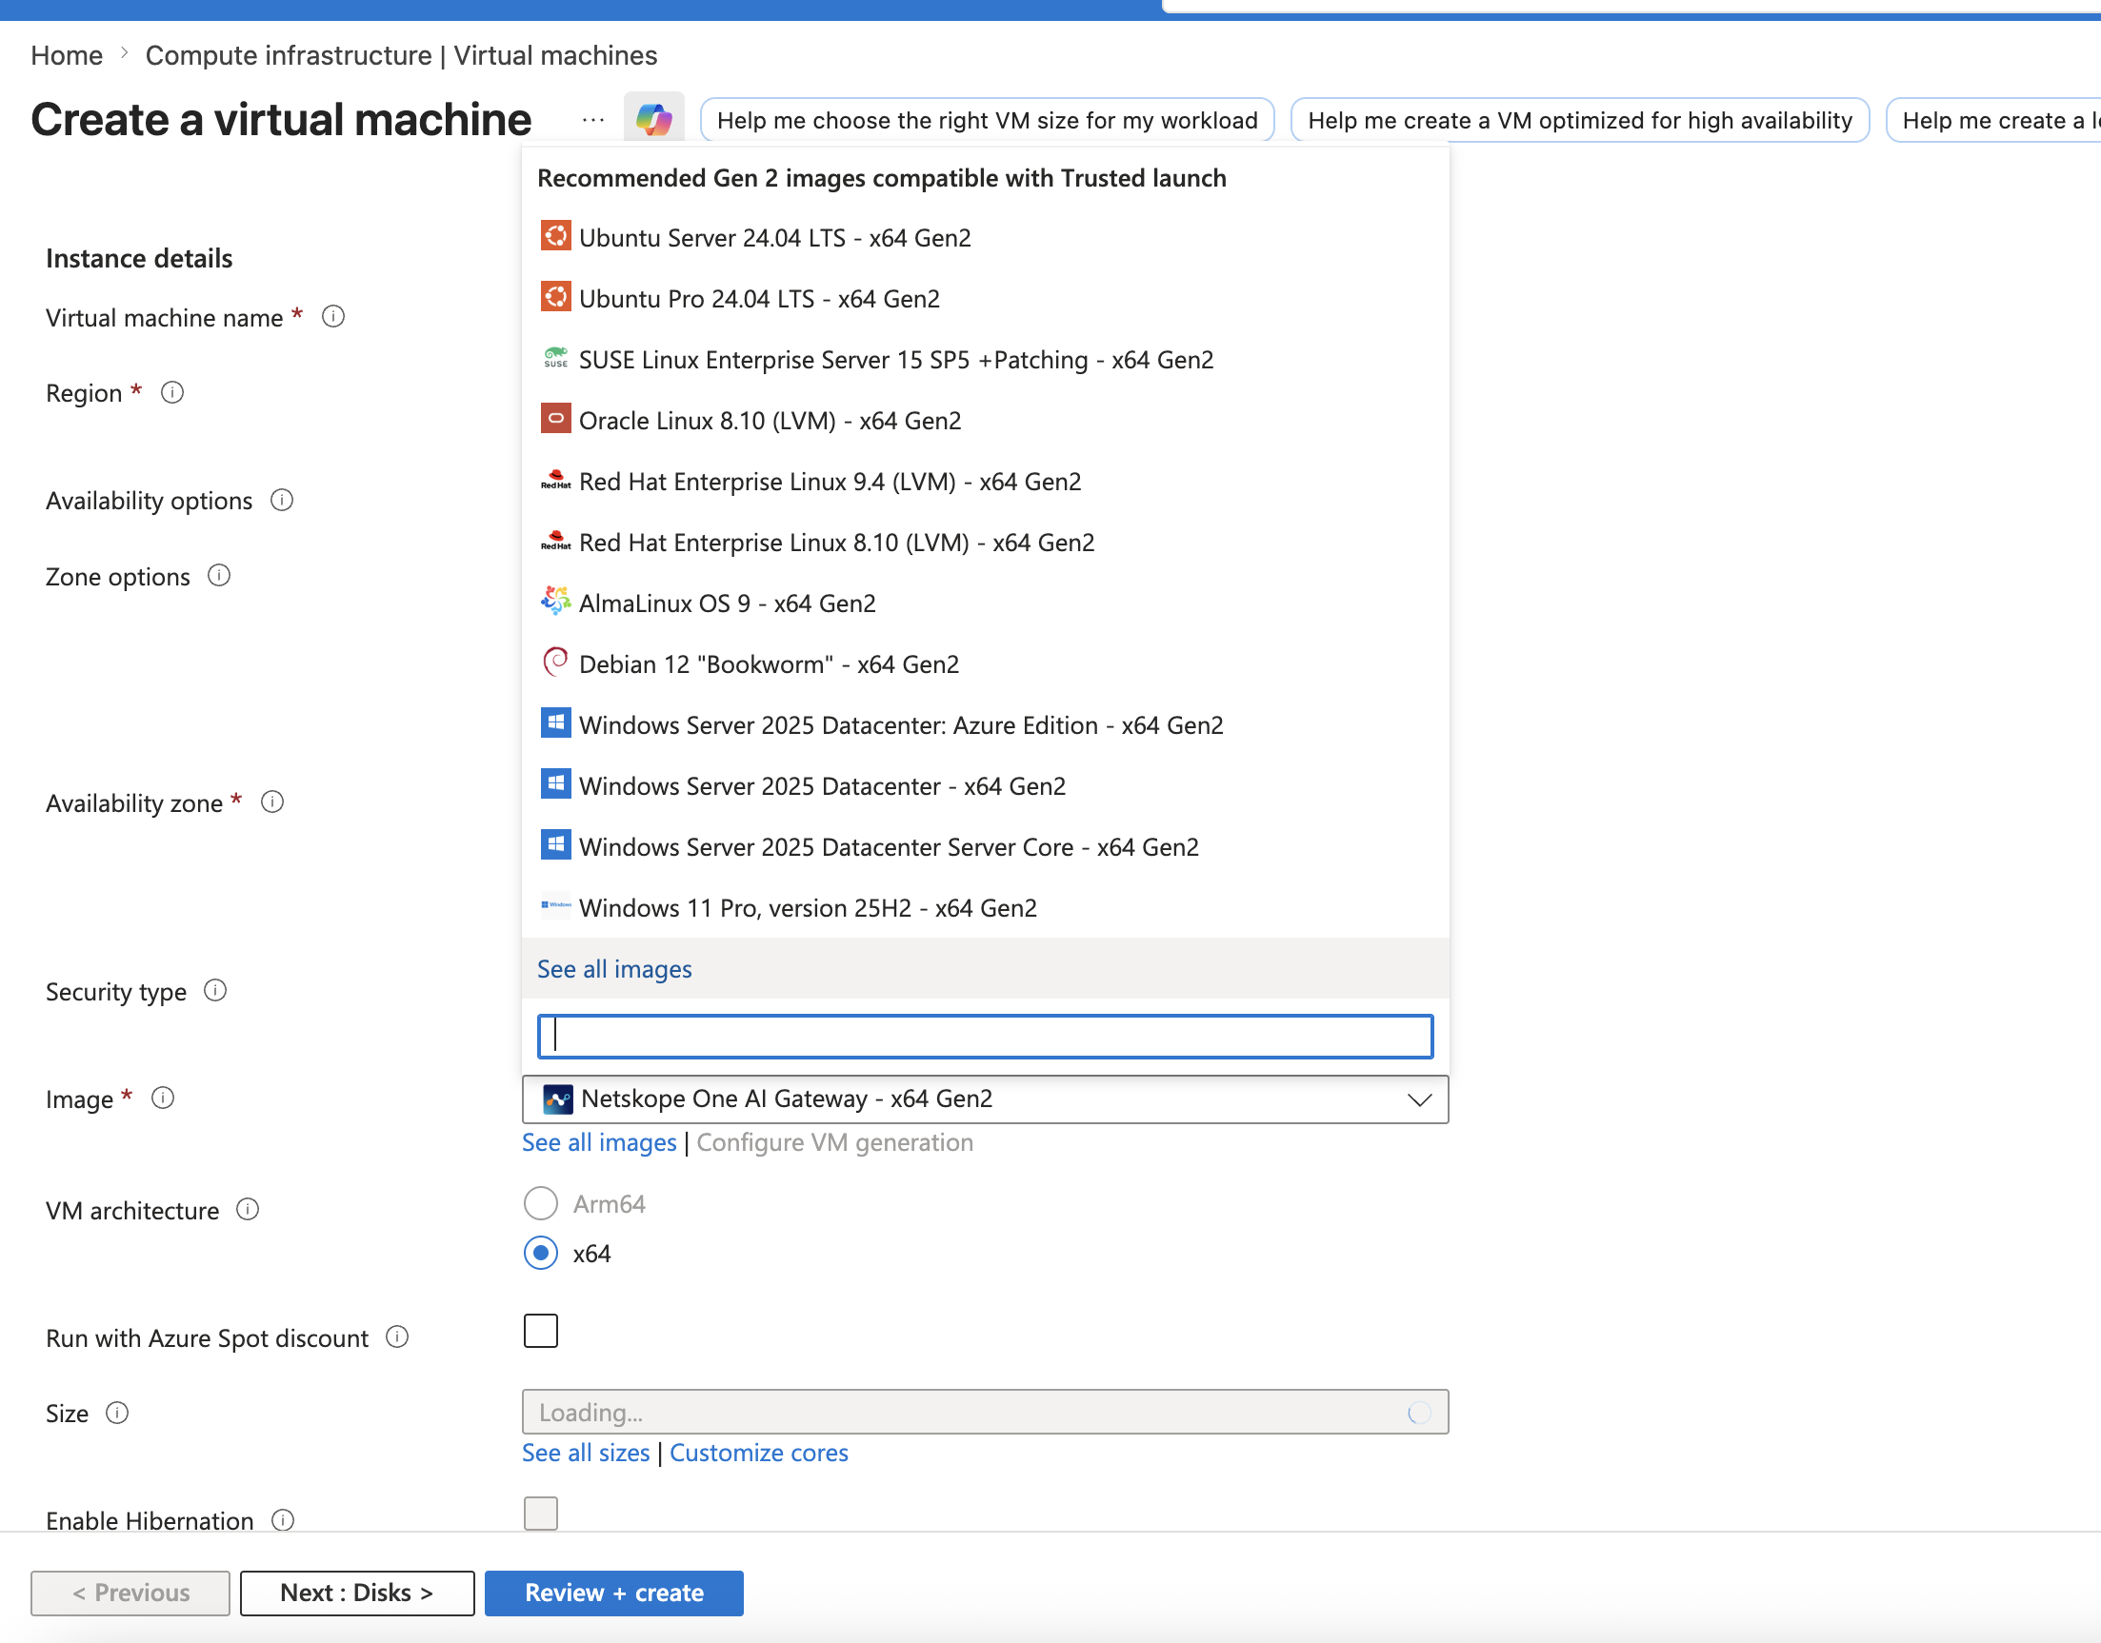
Task: Show info for Zone options
Action: tap(219, 575)
